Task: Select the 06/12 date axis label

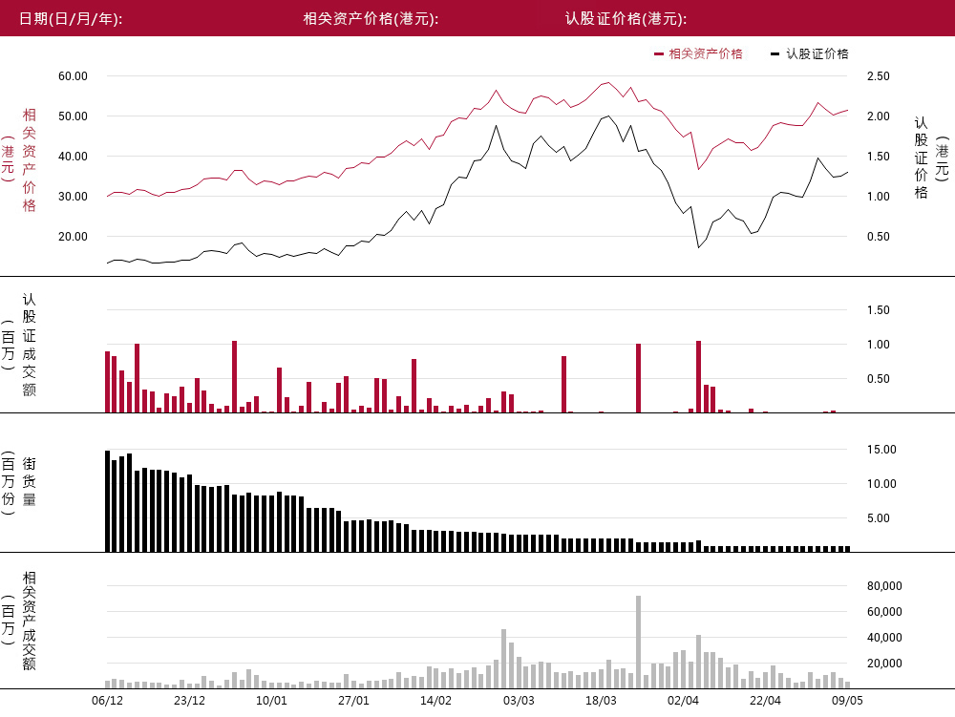Action: point(107,701)
